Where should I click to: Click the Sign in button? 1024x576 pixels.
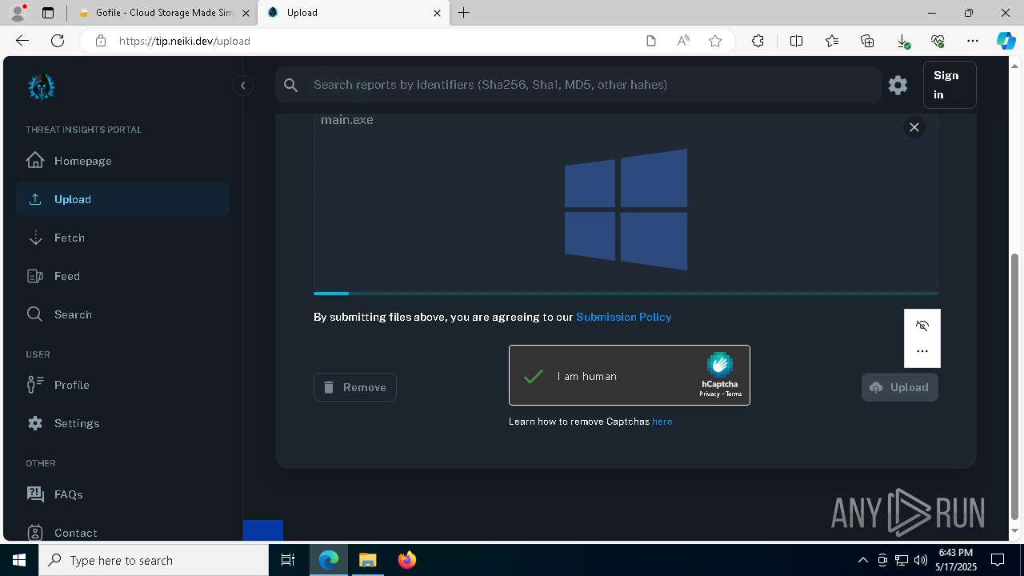coord(950,85)
